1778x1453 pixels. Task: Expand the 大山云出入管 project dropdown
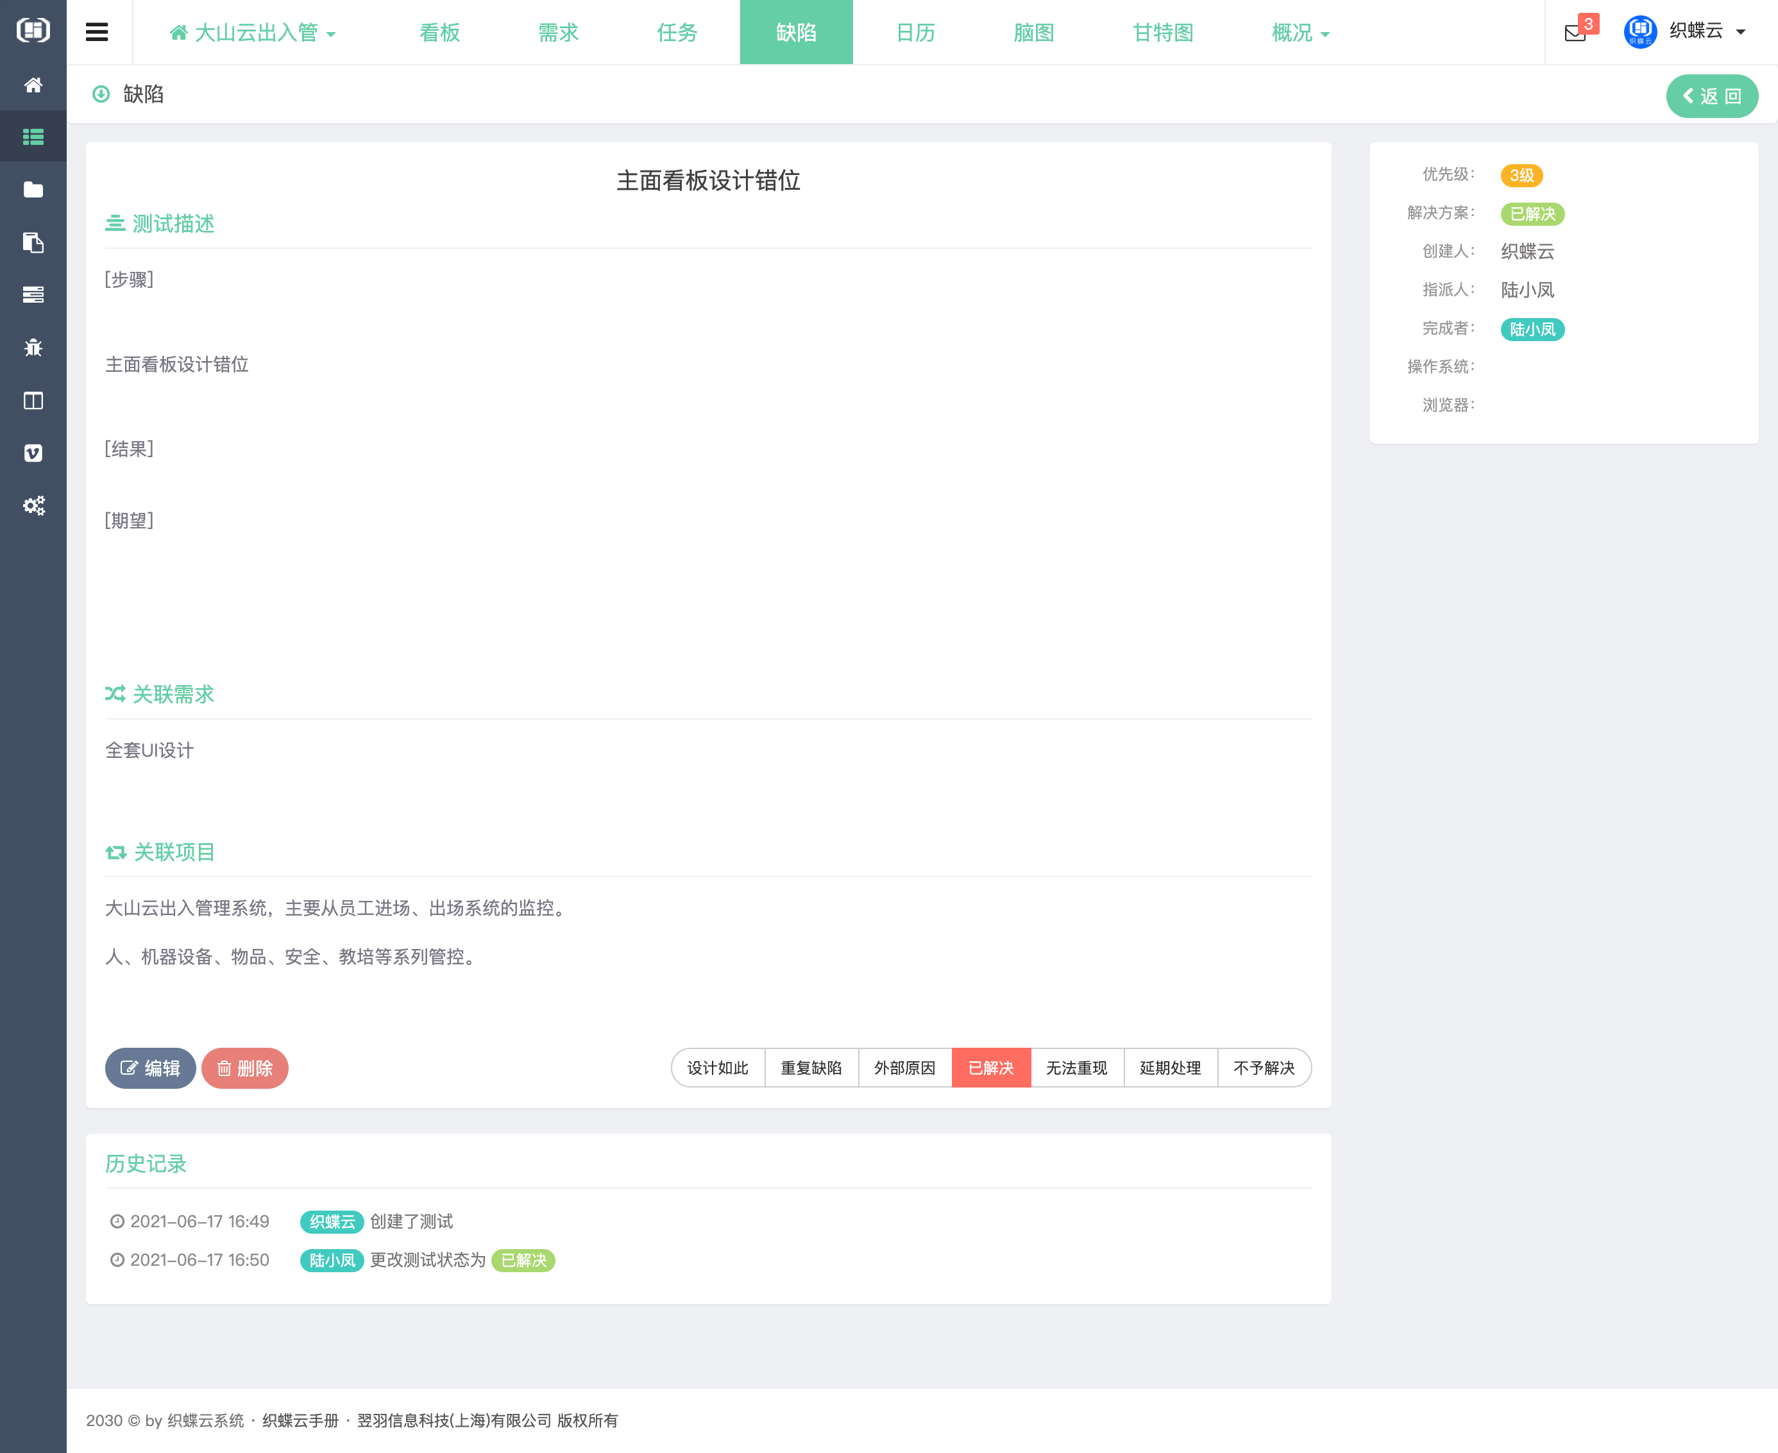[x=253, y=33]
